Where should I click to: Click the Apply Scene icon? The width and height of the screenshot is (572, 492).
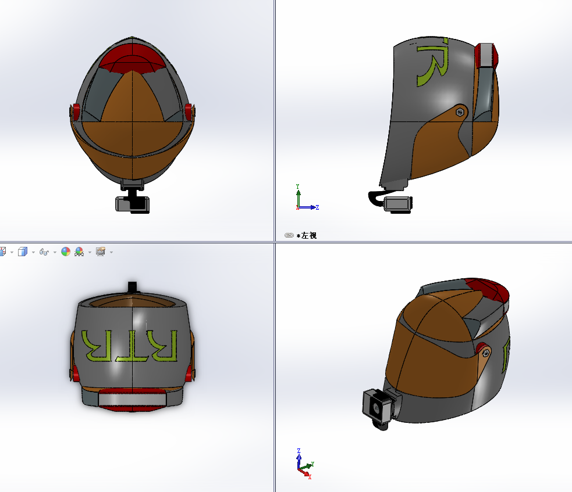(x=79, y=252)
